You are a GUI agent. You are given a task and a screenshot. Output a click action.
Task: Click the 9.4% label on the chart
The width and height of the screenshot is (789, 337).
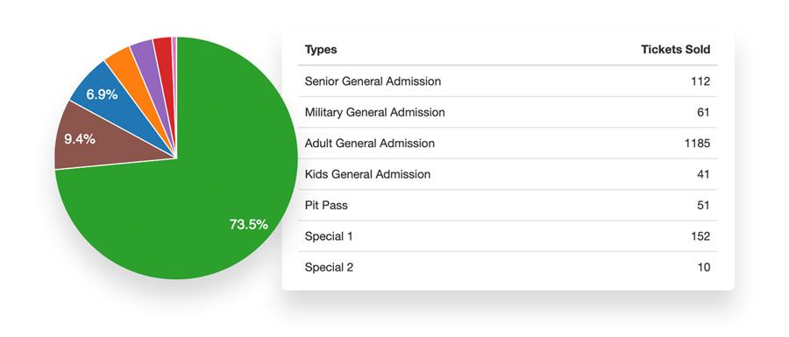pyautogui.click(x=80, y=139)
